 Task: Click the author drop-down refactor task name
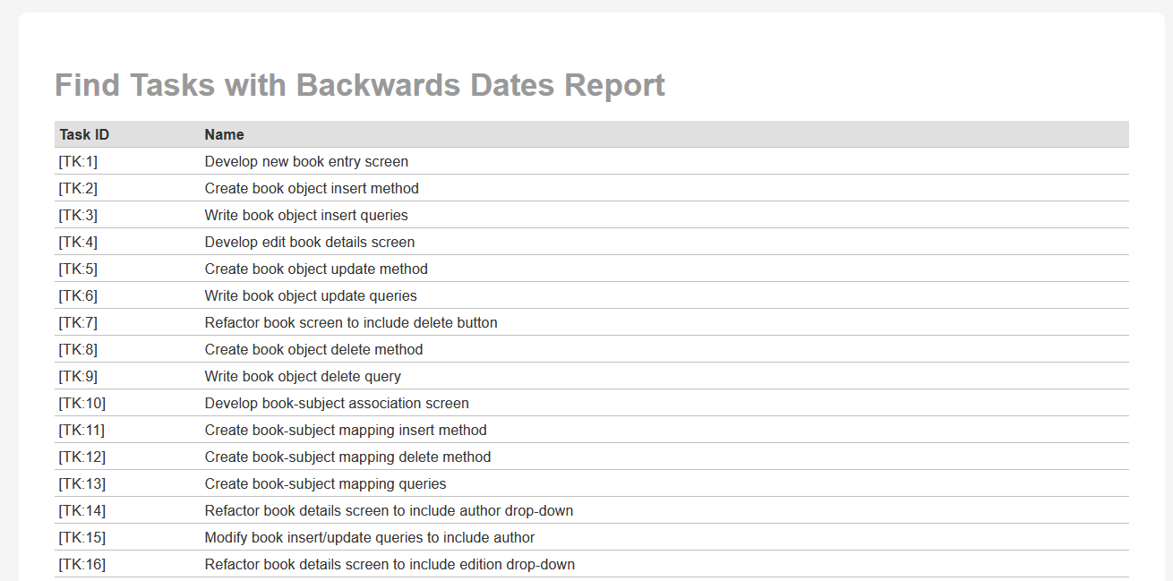click(x=389, y=510)
